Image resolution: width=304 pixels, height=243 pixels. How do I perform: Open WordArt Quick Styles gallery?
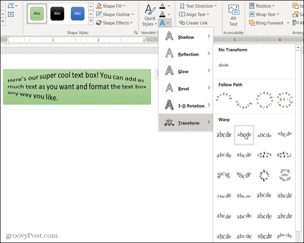pyautogui.click(x=150, y=16)
